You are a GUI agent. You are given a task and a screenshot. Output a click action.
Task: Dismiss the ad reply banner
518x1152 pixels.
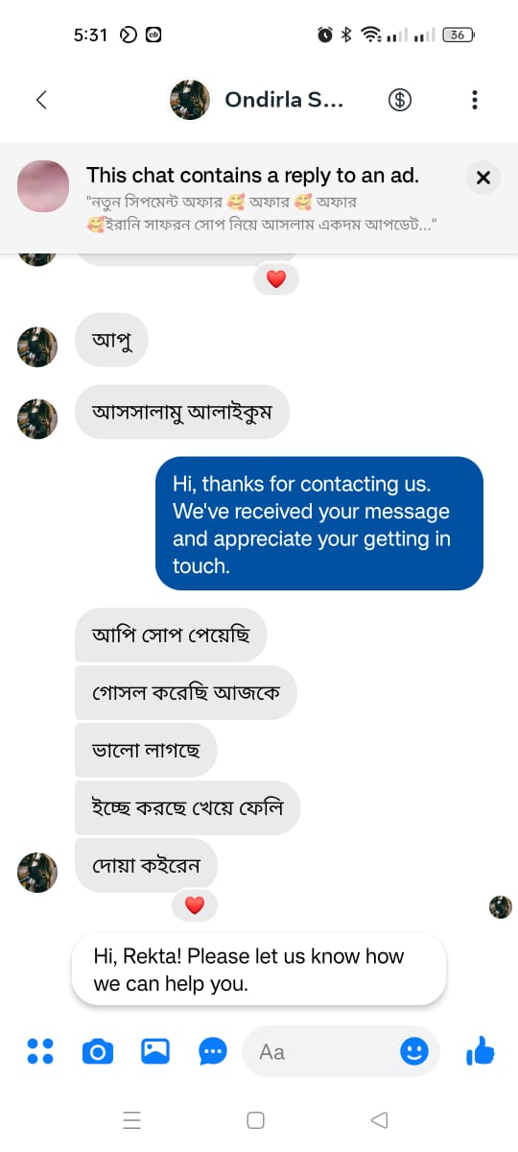(x=483, y=178)
